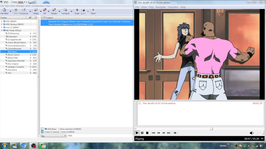Image resolution: width=266 pixels, height=149 pixels.
Task: Show hidden system tray icons
Action: tap(232, 146)
